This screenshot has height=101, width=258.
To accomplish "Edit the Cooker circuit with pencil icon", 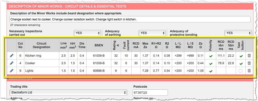I will 11,63.
